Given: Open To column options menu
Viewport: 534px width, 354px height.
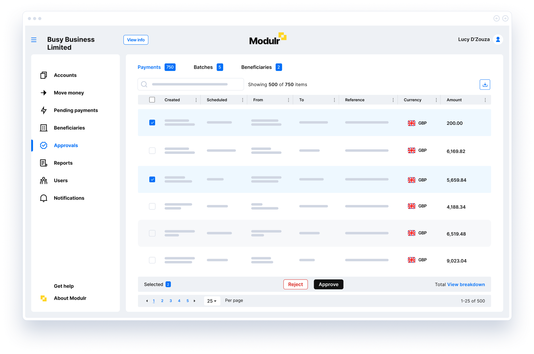Looking at the screenshot, I should pyautogui.click(x=334, y=100).
